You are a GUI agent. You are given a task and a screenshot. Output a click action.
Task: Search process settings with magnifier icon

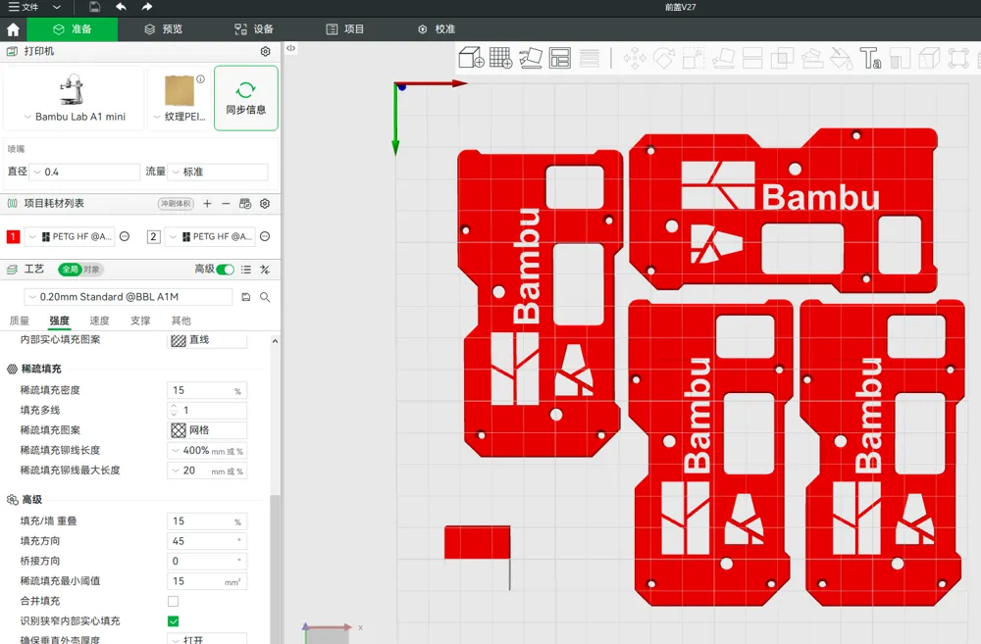coord(265,297)
